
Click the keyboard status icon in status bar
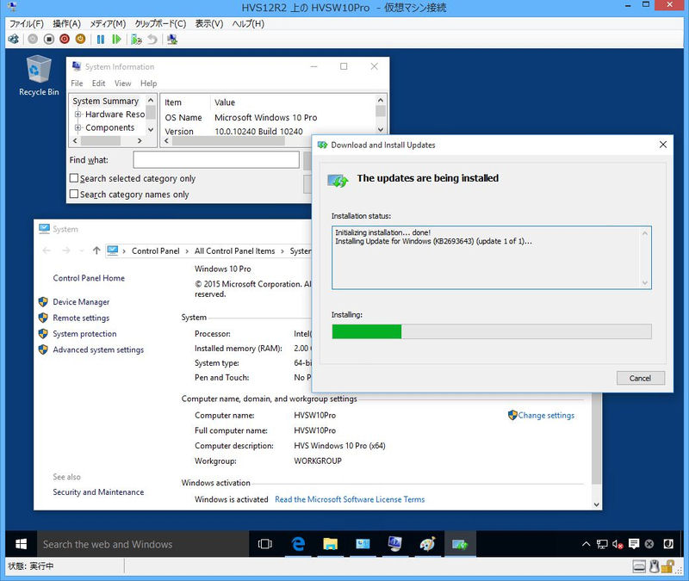pyautogui.click(x=639, y=567)
